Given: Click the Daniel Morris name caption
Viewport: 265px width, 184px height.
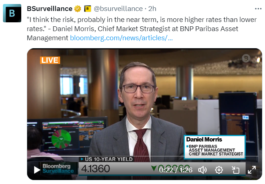Looking at the screenshot, I should pos(204,139).
